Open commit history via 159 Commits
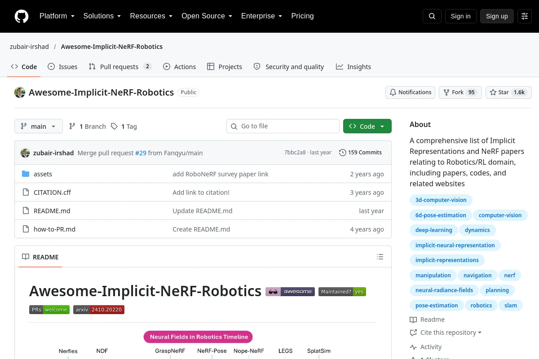The image size is (539, 359). (x=360, y=153)
